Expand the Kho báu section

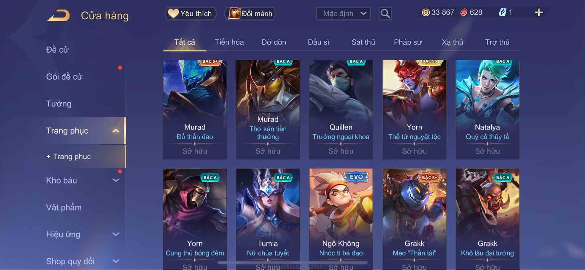[116, 181]
